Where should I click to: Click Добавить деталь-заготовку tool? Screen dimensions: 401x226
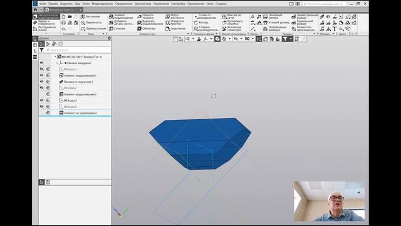(x=122, y=23)
